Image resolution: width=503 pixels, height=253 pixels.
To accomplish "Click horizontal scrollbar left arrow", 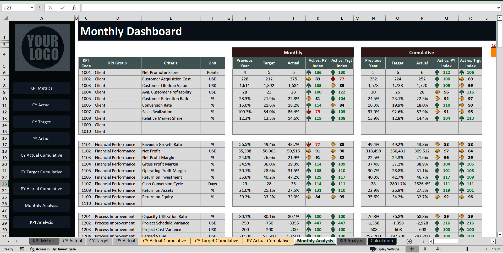I will tap(431, 241).
